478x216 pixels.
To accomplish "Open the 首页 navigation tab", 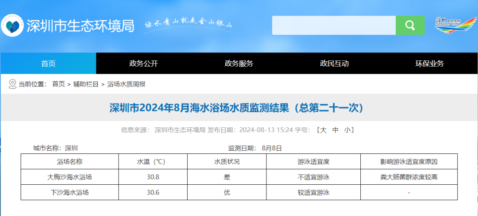I will 48,63.
